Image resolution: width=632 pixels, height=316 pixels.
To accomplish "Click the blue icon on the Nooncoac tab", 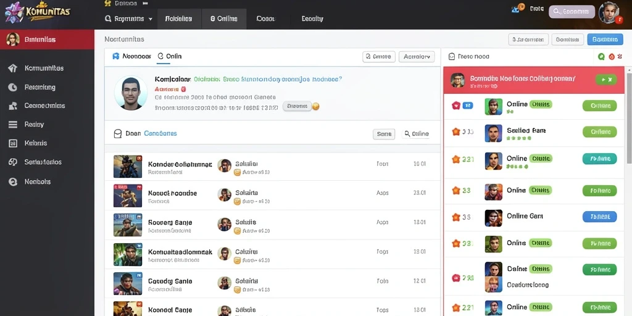I will coord(115,56).
